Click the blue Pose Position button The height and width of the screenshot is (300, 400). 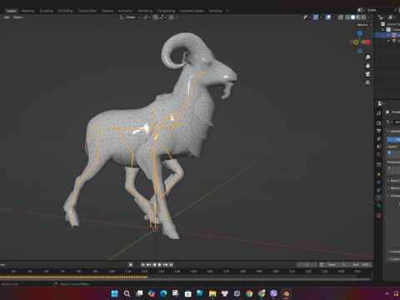[393, 139]
